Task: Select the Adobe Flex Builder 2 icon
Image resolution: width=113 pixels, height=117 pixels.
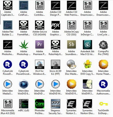Action: [8, 25]
